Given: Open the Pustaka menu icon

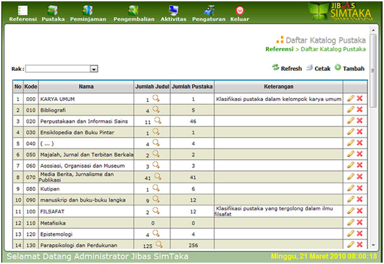Looking at the screenshot, I should click(53, 11).
